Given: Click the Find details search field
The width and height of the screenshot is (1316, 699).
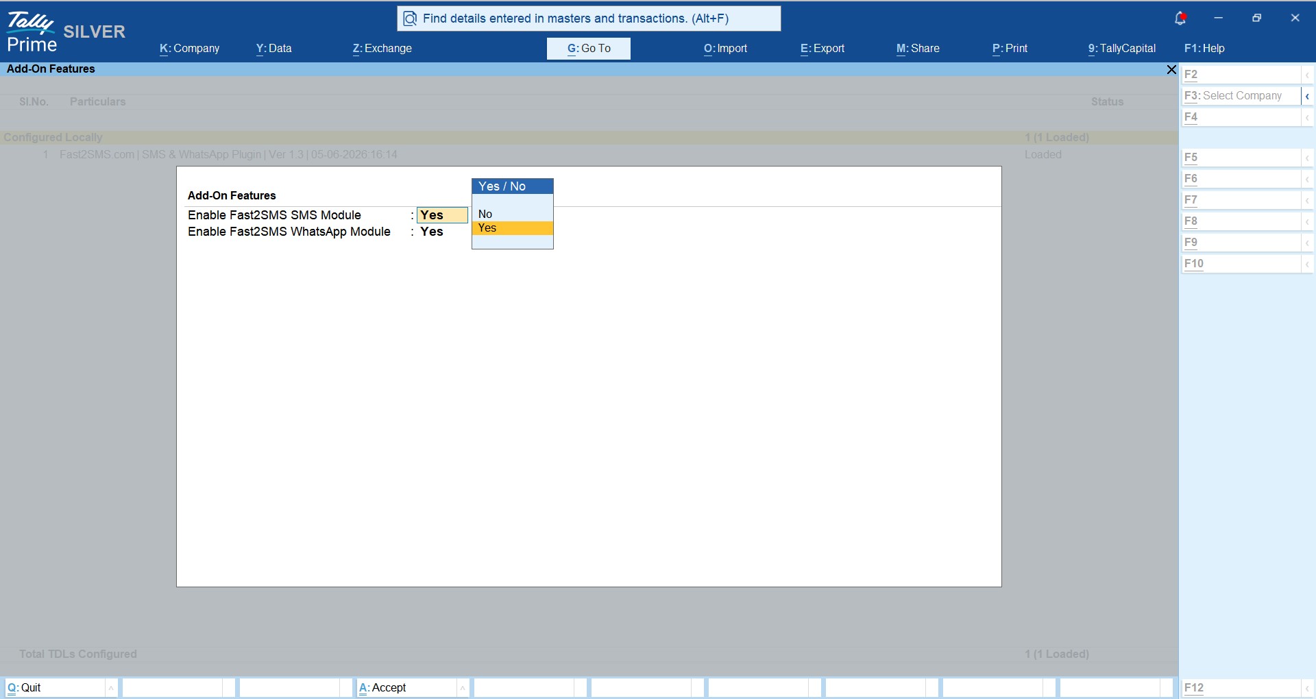Looking at the screenshot, I should (589, 19).
